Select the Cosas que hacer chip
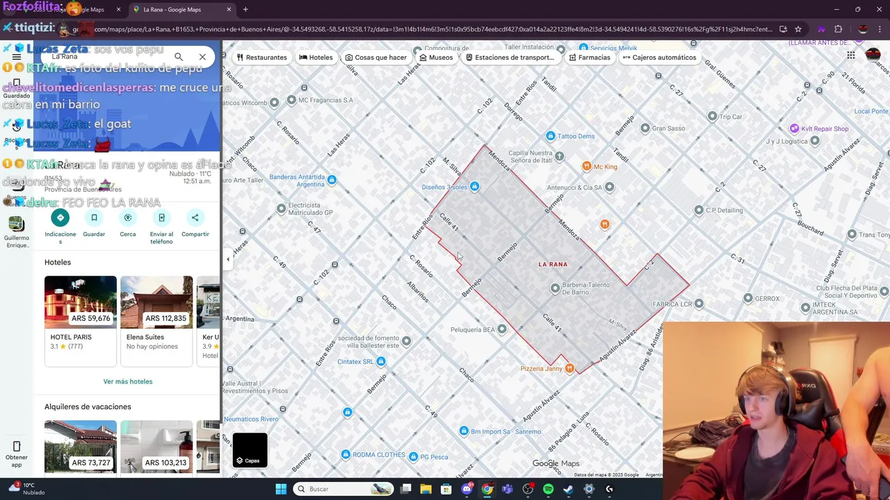Image resolution: width=890 pixels, height=500 pixels. coord(375,58)
